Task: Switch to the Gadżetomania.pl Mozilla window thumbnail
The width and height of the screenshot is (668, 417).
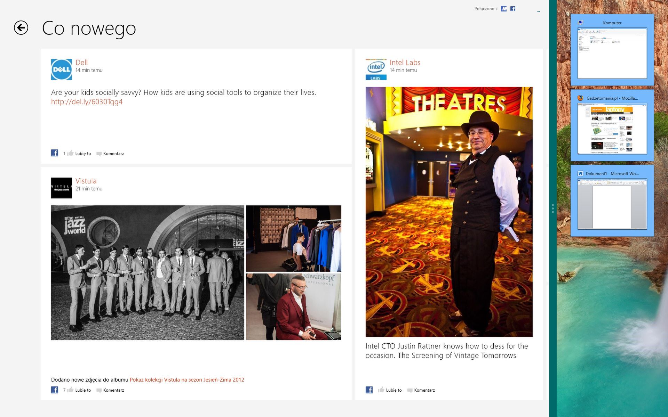Action: pyautogui.click(x=612, y=129)
